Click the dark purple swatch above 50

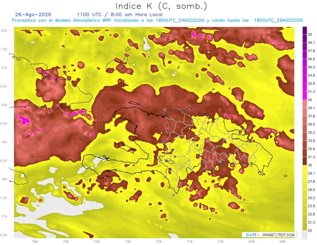click(x=305, y=30)
